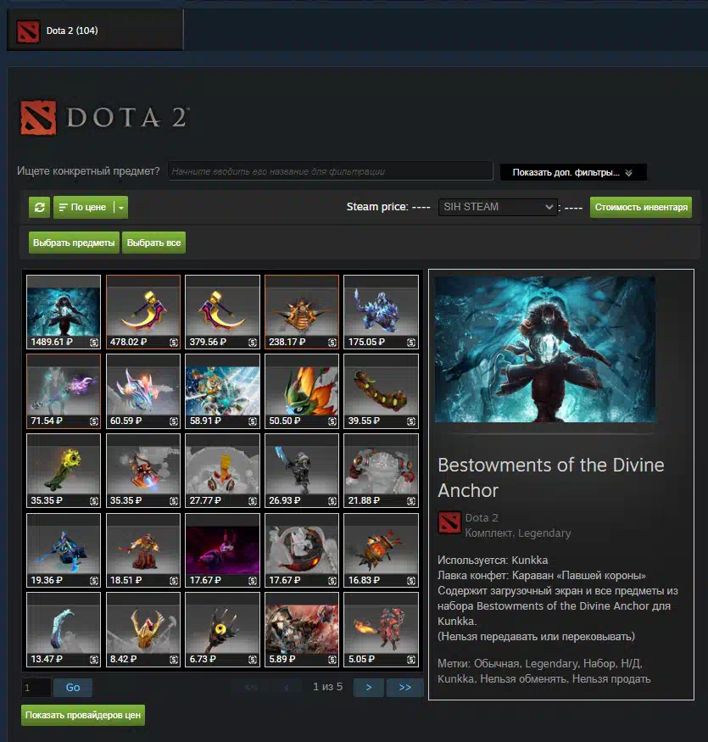Click the large Dota 2 logo header

pos(104,117)
